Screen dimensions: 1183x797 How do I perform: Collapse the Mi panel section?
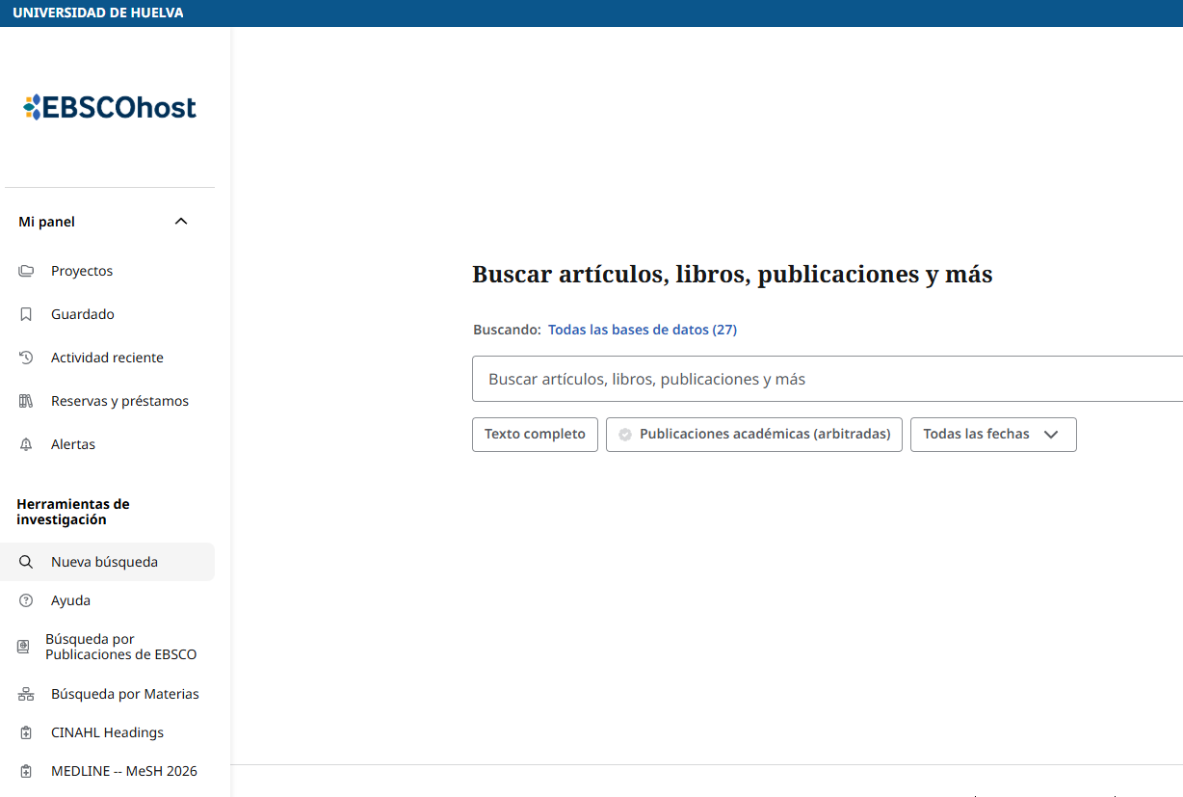[180, 221]
